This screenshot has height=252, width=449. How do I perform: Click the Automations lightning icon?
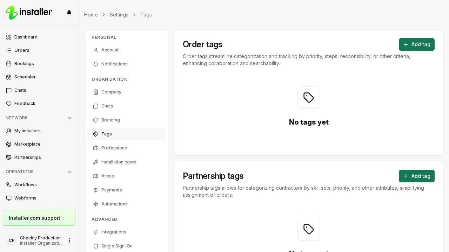pos(96,204)
